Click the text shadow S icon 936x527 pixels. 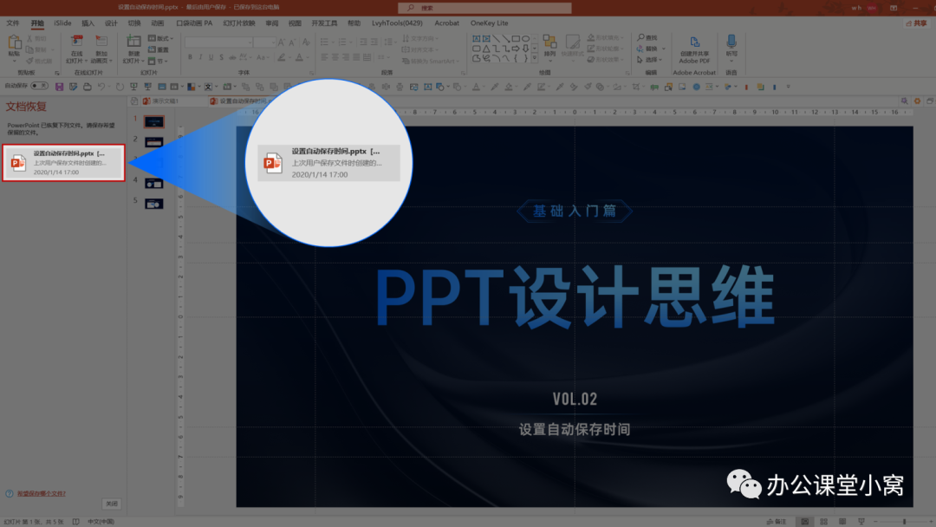pyautogui.click(x=222, y=57)
